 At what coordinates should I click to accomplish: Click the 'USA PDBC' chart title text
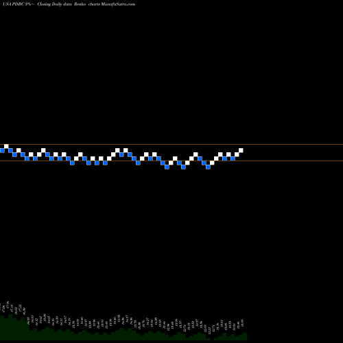point(14,4)
